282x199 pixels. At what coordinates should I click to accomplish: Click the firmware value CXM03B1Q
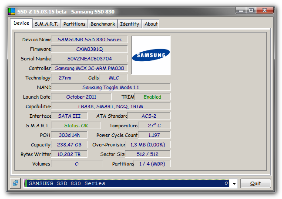[x=89, y=49]
